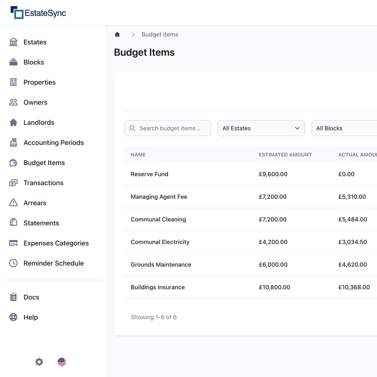Click the magnifier icon in search box
This screenshot has height=377, width=377.
tap(132, 128)
